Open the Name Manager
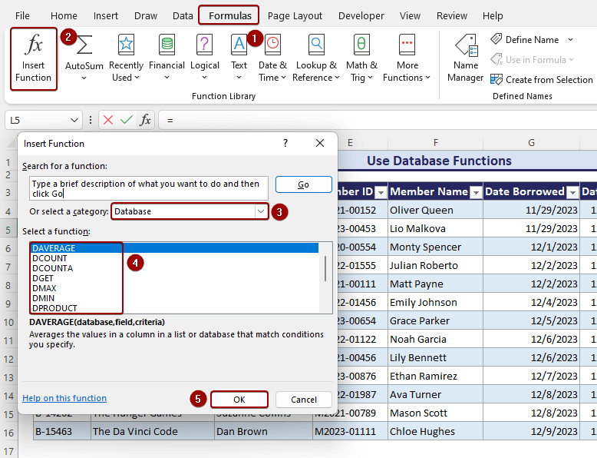 click(466, 58)
